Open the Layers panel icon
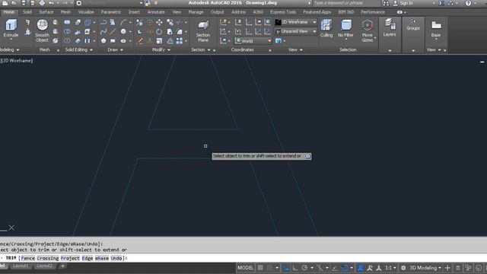Image resolution: width=487 pixels, height=274 pixels. (x=389, y=24)
